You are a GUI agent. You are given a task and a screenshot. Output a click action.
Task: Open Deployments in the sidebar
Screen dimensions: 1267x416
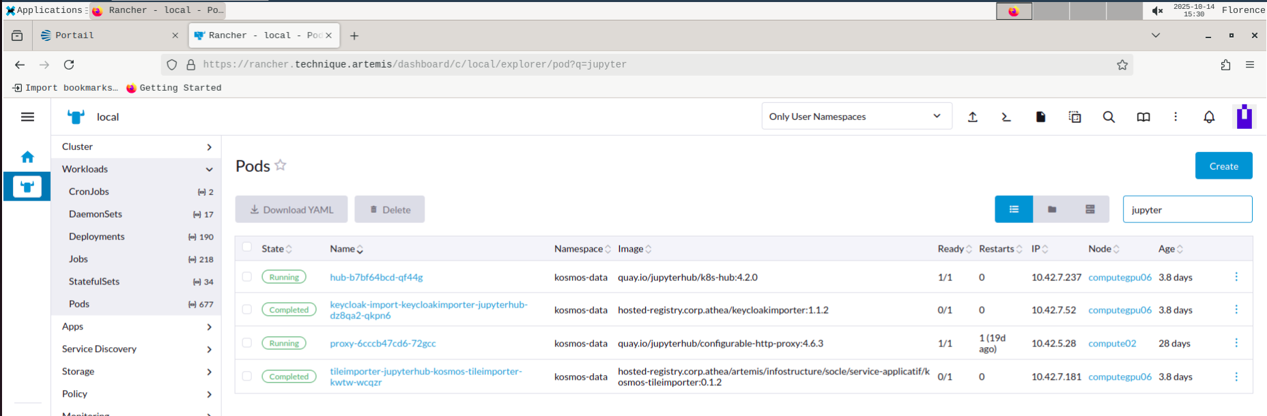point(97,237)
